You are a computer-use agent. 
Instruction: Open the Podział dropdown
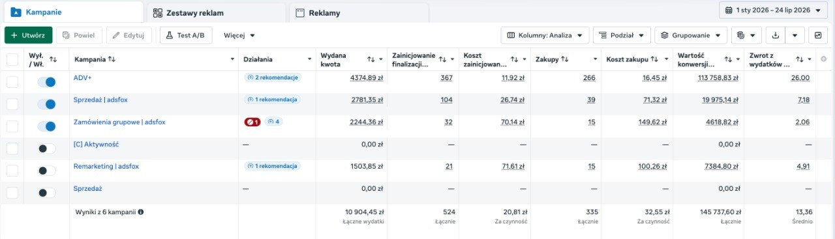pos(622,35)
